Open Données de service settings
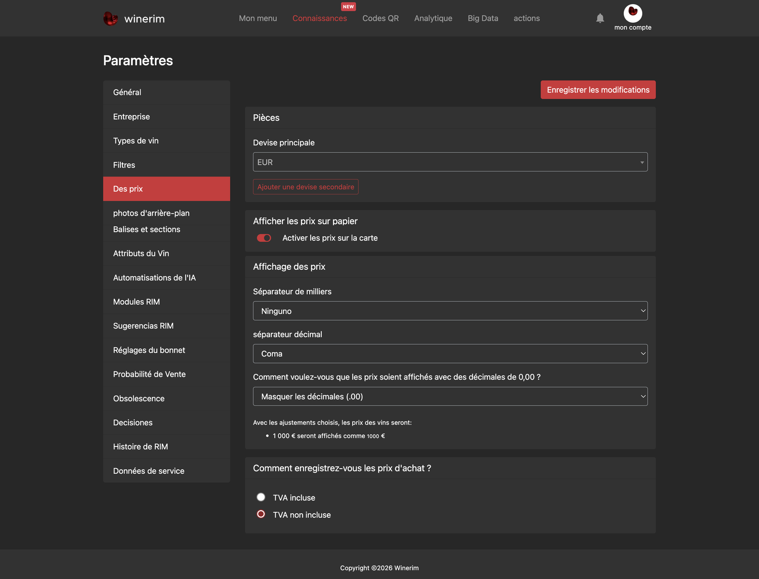759x579 pixels. pyautogui.click(x=166, y=471)
